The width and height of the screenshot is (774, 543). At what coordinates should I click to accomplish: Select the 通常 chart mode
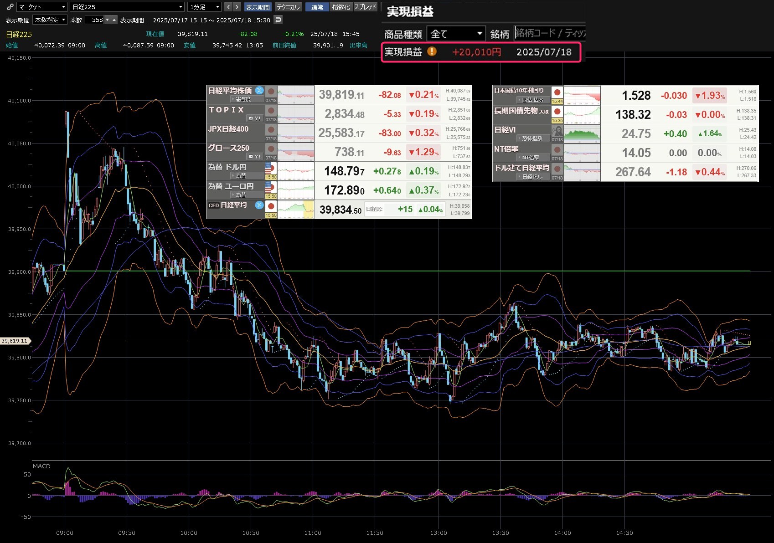click(317, 7)
